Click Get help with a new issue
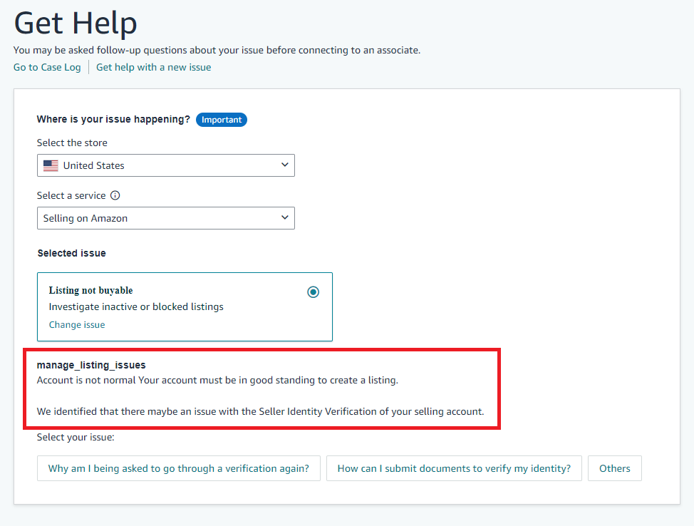Image resolution: width=694 pixels, height=526 pixels. pos(154,67)
